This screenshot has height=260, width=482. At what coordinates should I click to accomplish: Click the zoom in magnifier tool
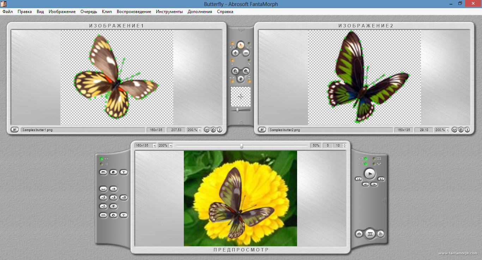(235, 71)
